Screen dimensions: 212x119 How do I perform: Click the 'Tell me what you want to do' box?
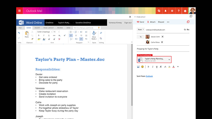pyautogui.click(x=87, y=28)
